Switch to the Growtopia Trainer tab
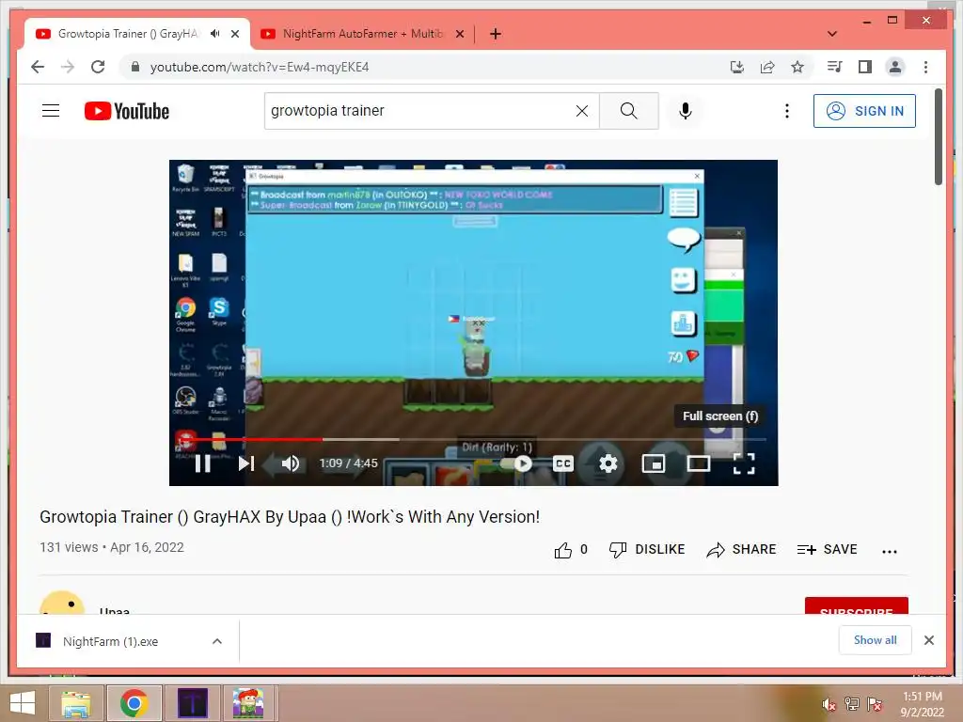Screen dimensions: 963x722 pos(128,34)
